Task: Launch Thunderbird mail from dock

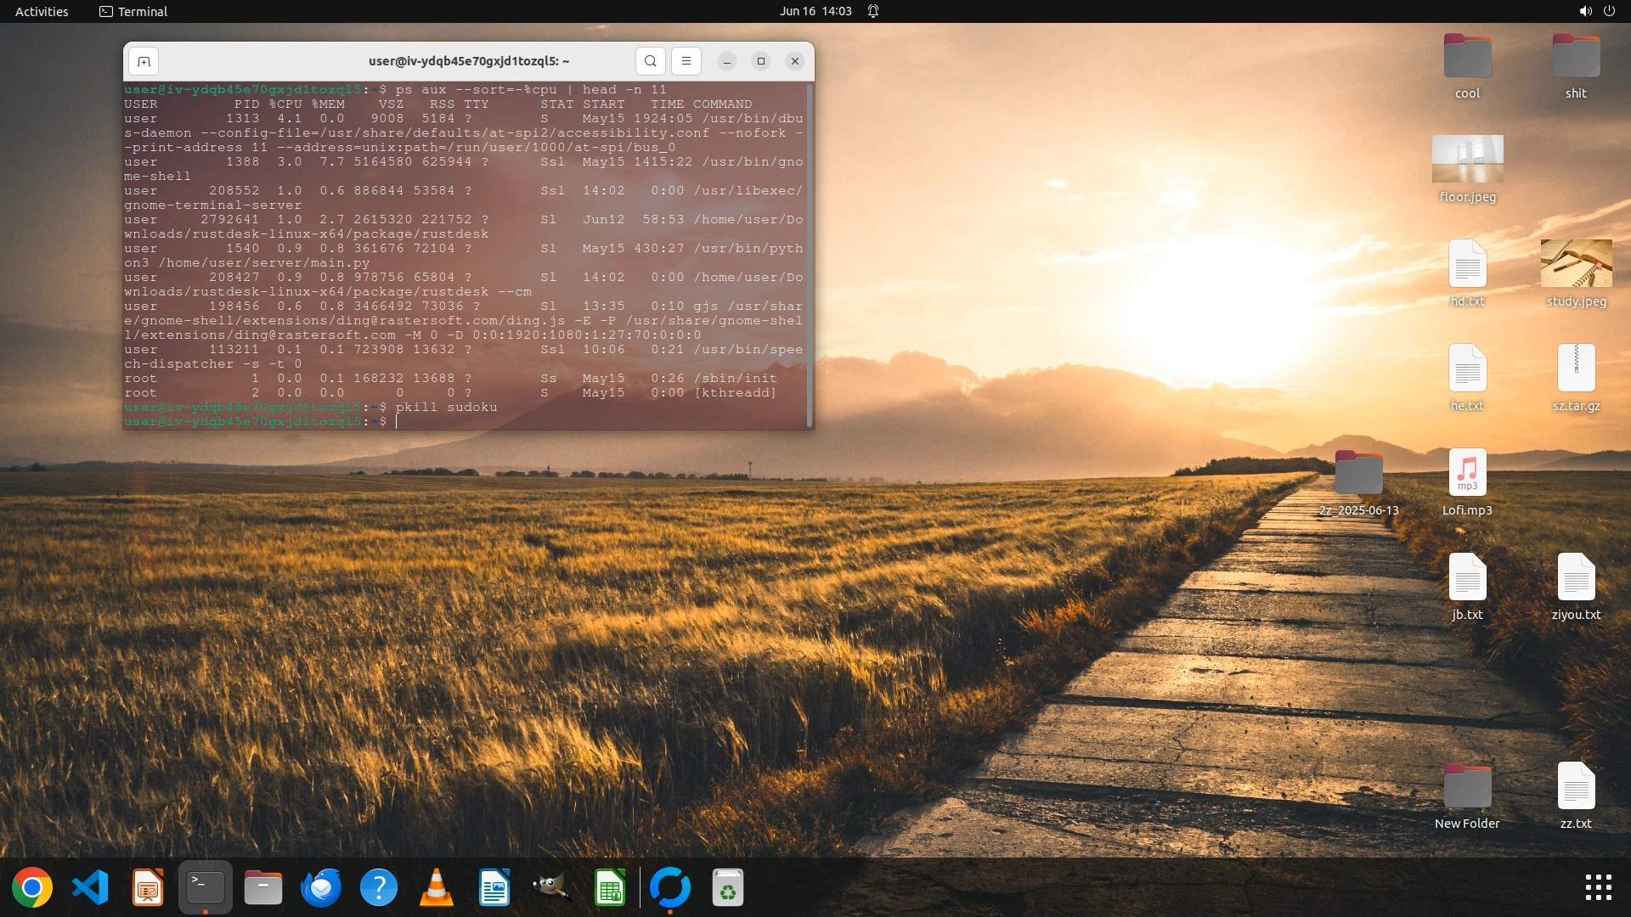Action: tap(321, 888)
